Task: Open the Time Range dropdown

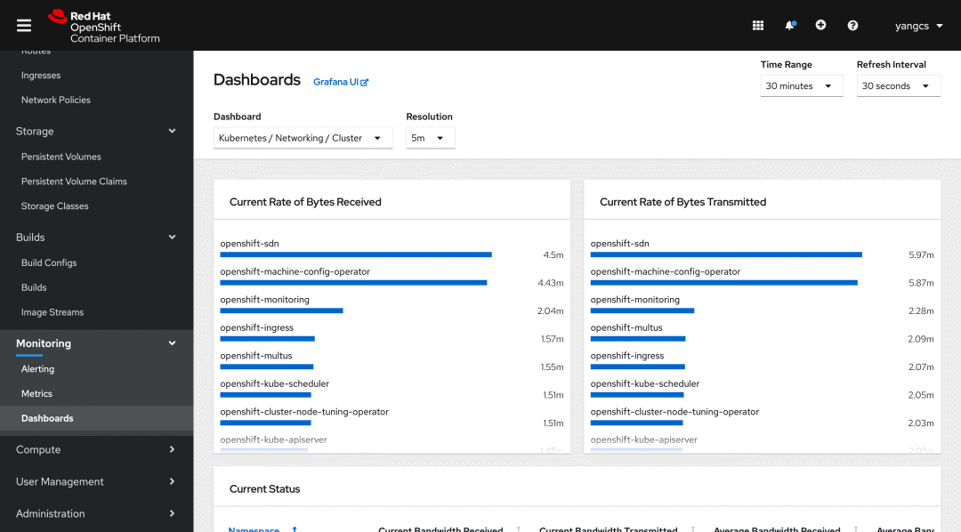Action: click(801, 85)
